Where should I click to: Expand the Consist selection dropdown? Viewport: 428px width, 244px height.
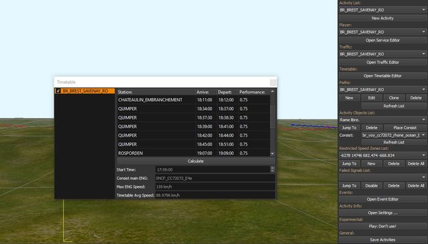point(394,135)
